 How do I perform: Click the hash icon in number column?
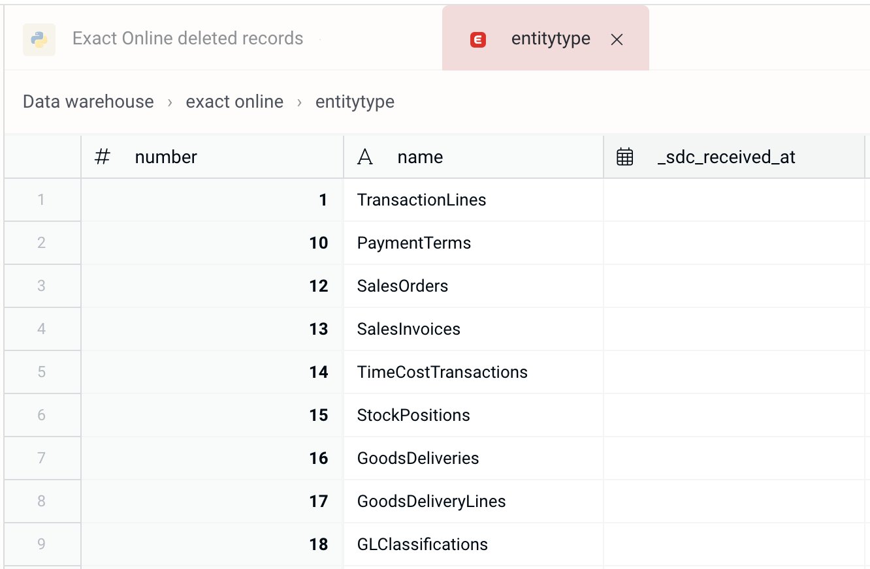(103, 157)
